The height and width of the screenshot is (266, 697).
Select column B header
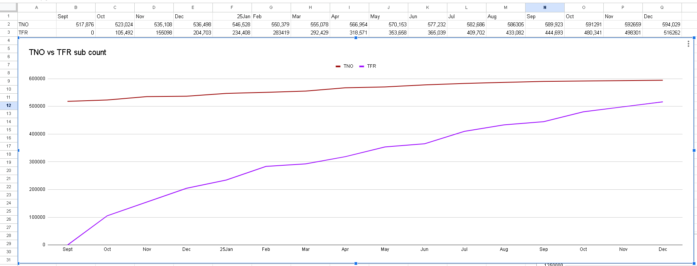76,7
